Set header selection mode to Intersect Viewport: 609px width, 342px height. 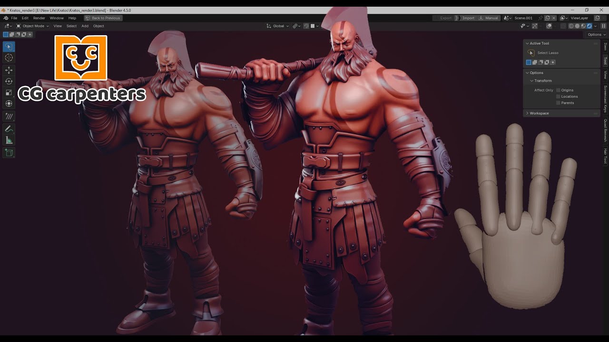click(x=29, y=34)
